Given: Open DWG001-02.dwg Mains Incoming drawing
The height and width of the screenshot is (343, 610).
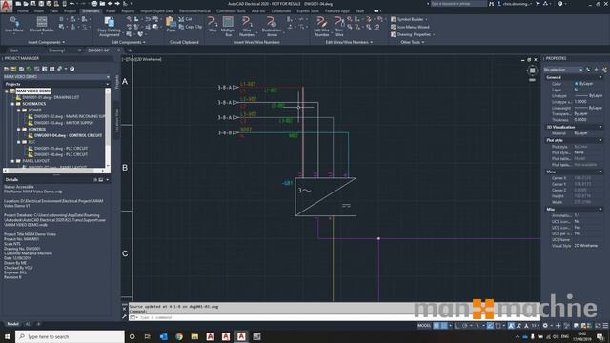Looking at the screenshot, I should pyautogui.click(x=70, y=116).
